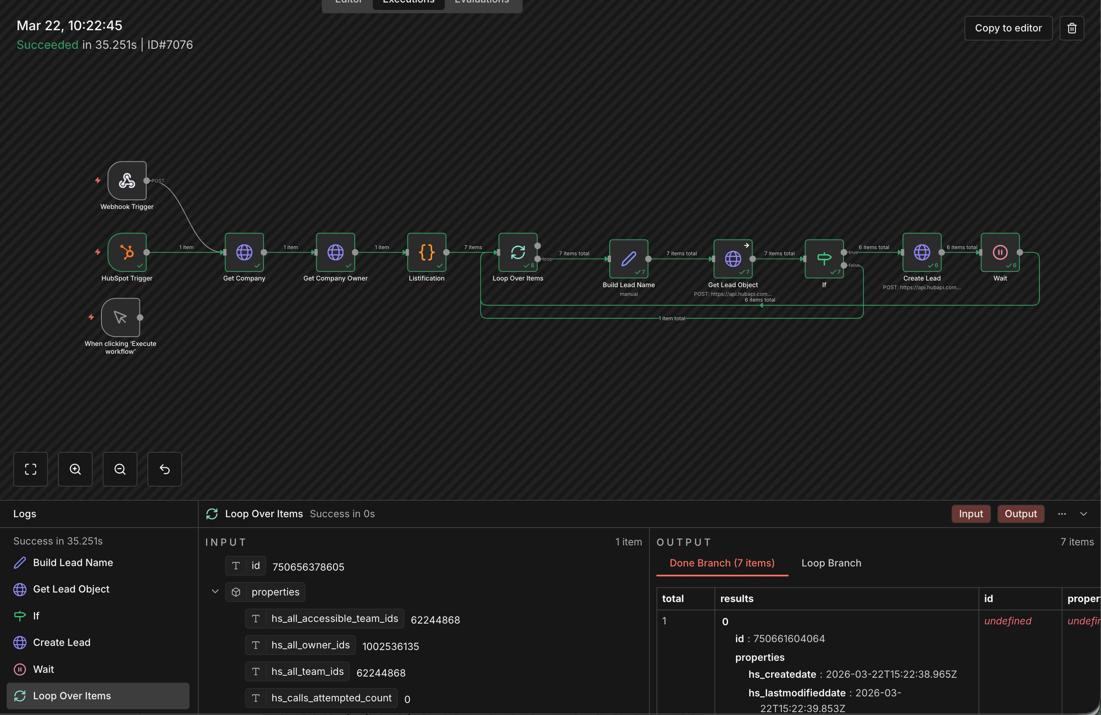Fit workflow to view
This screenshot has width=1101, height=715.
(x=31, y=469)
